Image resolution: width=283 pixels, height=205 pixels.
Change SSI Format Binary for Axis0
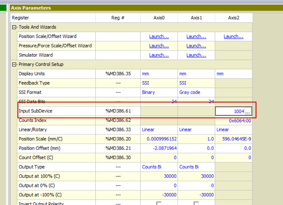(159, 92)
